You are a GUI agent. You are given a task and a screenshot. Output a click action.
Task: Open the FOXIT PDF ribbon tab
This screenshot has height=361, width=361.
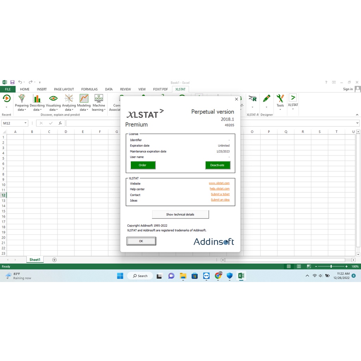click(160, 89)
